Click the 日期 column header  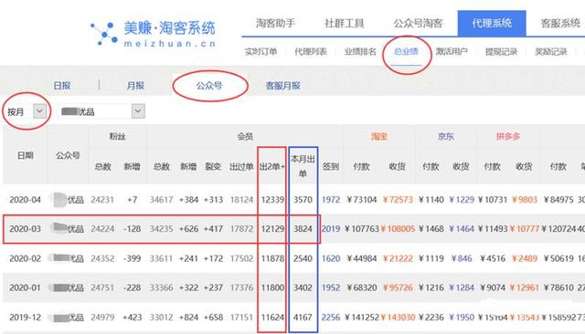pos(26,155)
